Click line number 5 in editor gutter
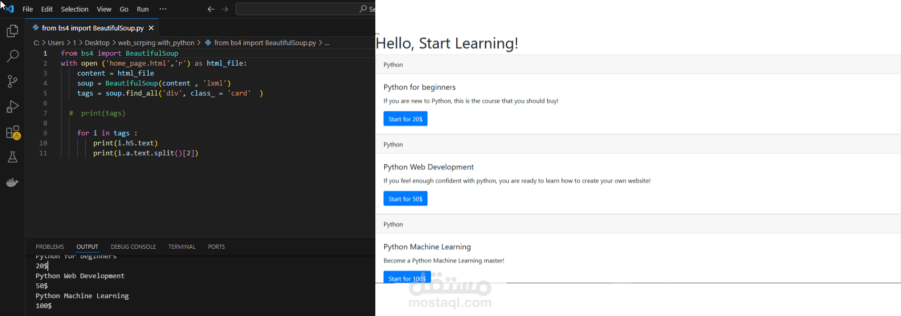 [x=45, y=93]
